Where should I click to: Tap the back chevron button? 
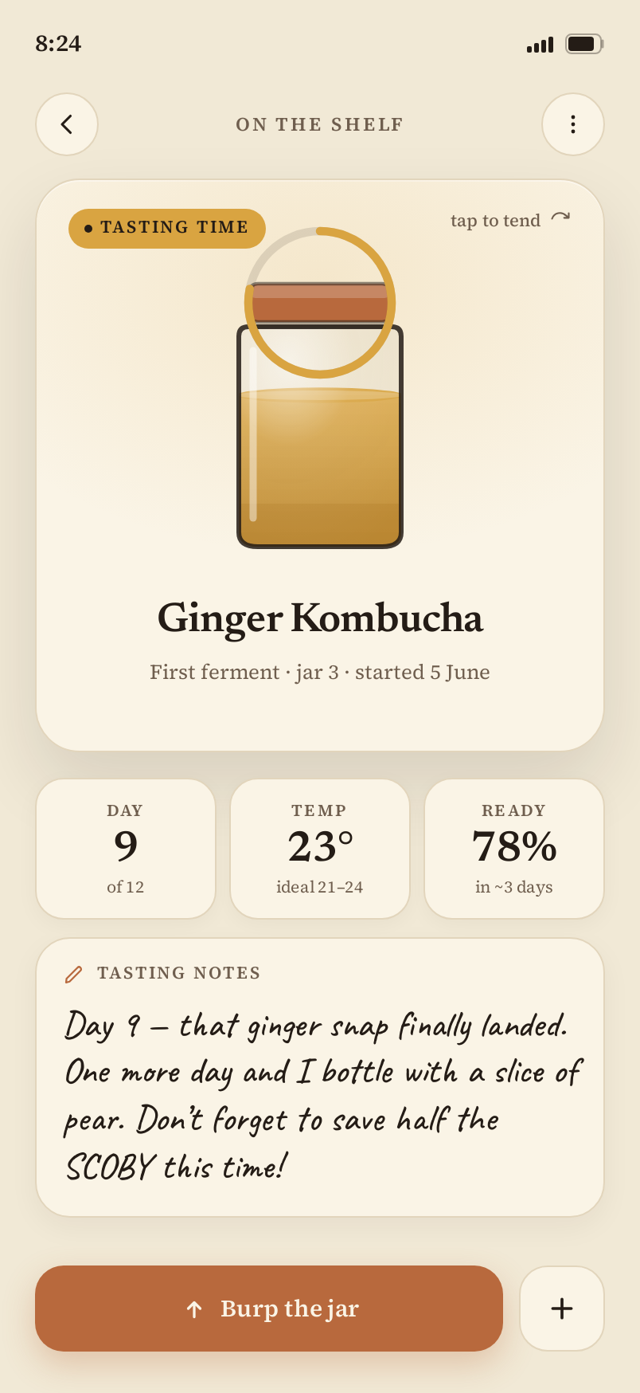click(67, 124)
